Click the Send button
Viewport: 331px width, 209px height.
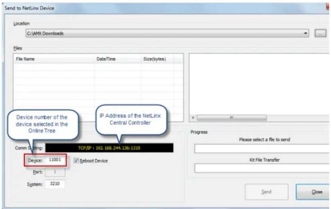pyautogui.click(x=267, y=192)
